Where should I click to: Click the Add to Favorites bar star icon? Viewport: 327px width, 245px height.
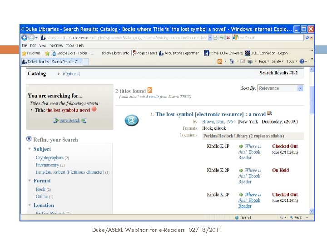[x=47, y=54]
